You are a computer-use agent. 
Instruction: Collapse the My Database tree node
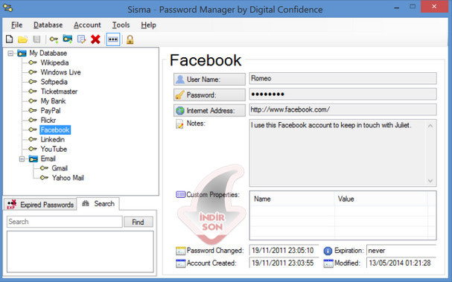10,54
